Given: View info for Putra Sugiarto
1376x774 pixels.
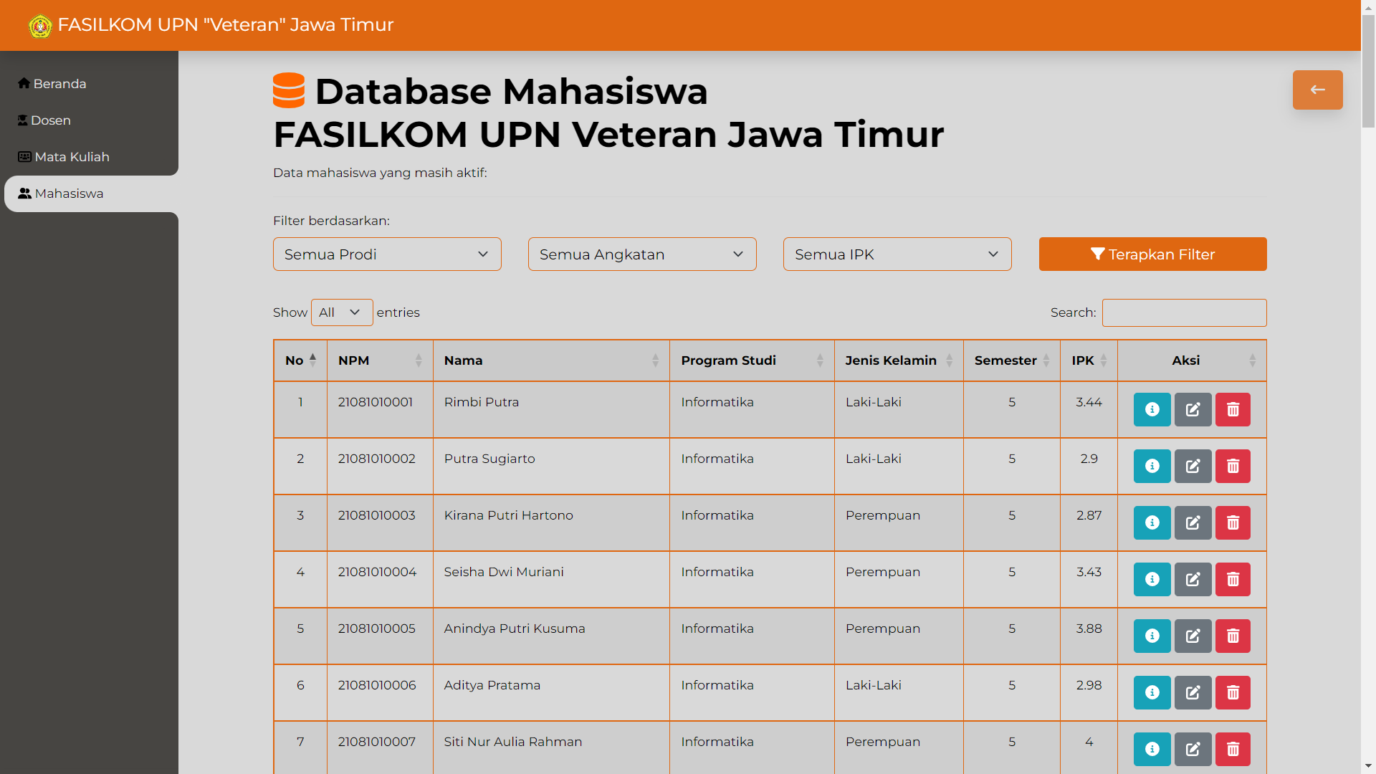Looking at the screenshot, I should 1152,466.
